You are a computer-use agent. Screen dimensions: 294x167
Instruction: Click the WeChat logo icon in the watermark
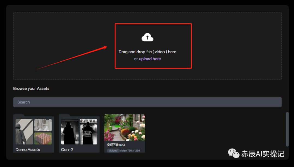(234, 153)
